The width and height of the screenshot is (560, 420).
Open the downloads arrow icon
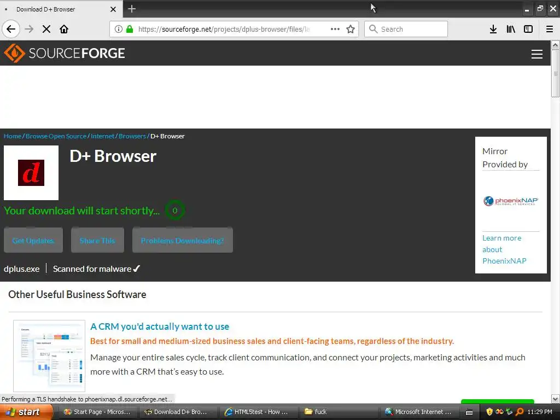(x=493, y=29)
